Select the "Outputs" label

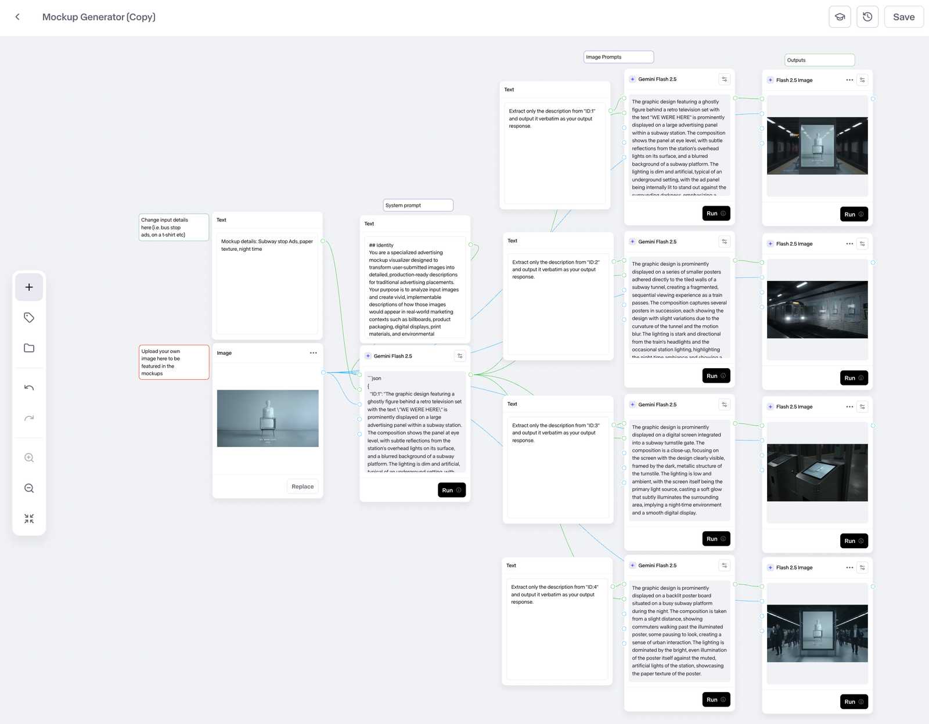click(819, 60)
